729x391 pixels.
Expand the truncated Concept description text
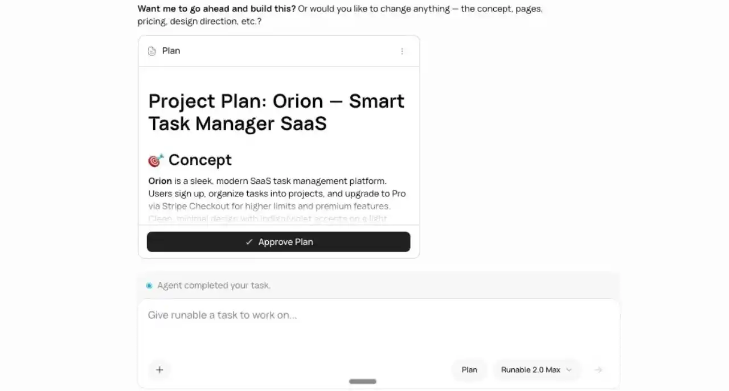point(268,219)
